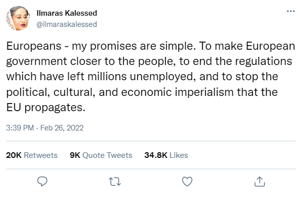Viewport: 302px width, 200px height.
Task: Like the tweet with the heart icon
Action: [x=187, y=182]
